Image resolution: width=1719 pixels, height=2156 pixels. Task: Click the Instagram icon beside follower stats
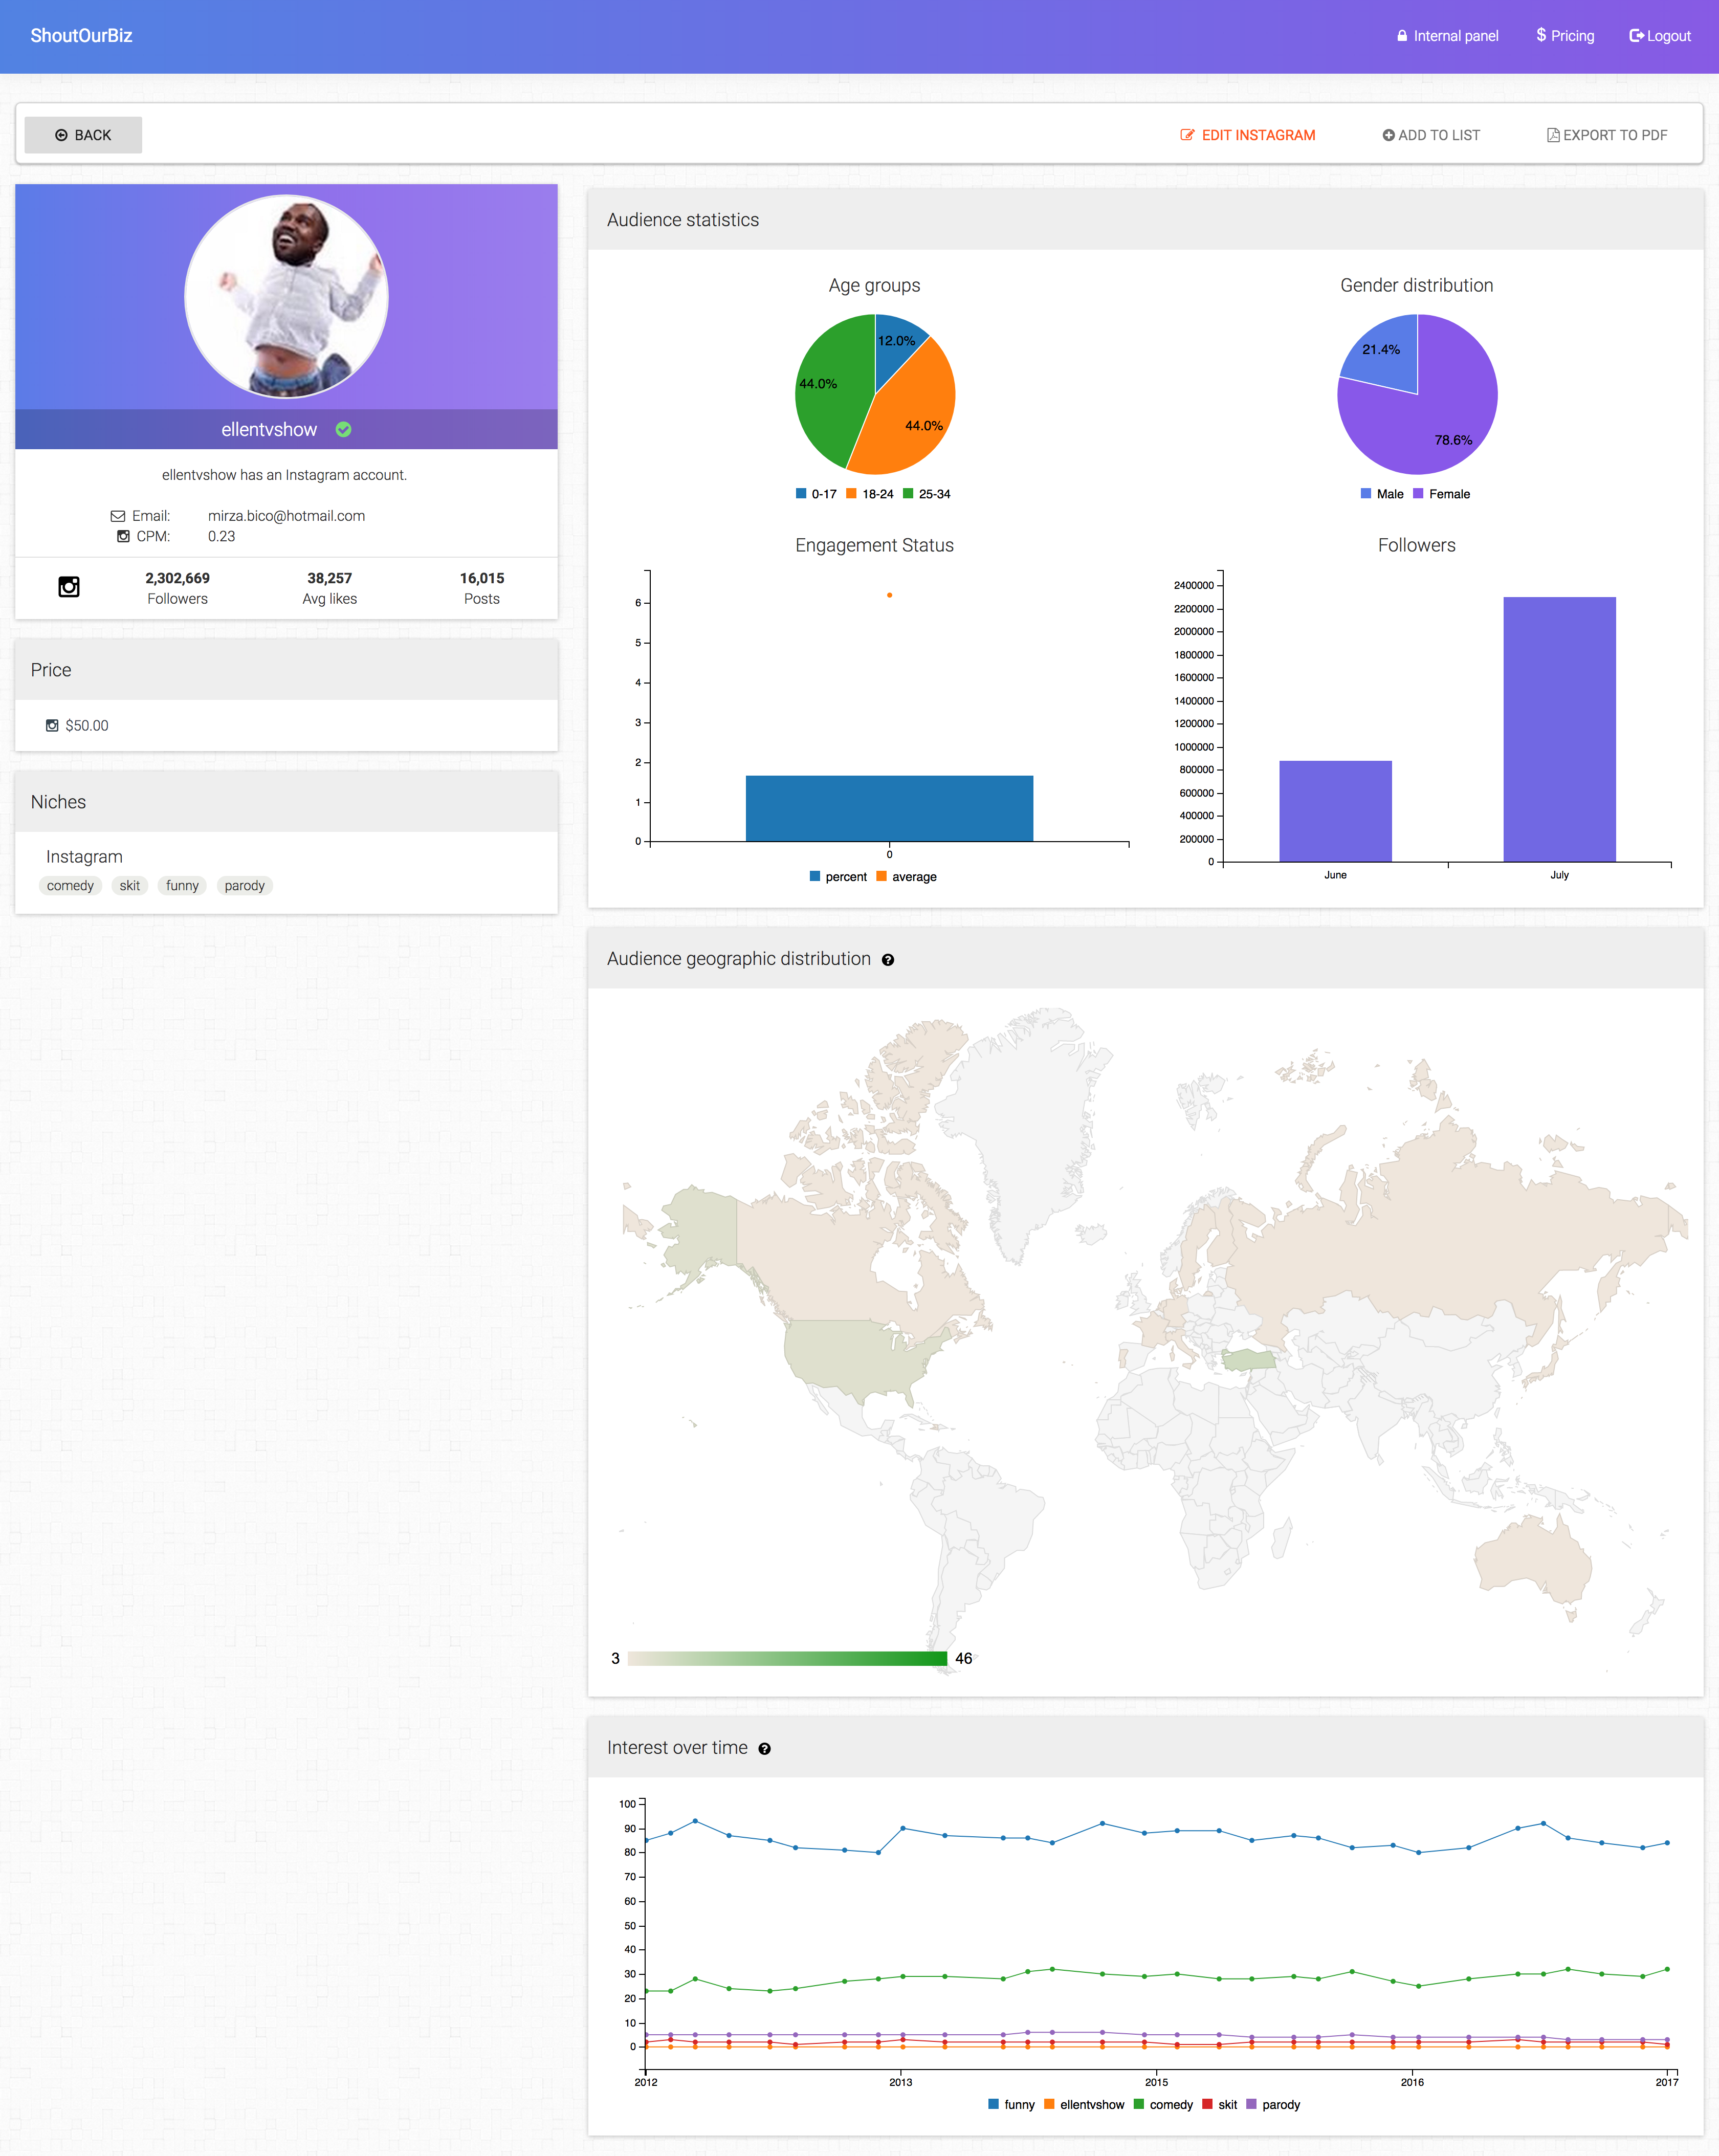[69, 587]
